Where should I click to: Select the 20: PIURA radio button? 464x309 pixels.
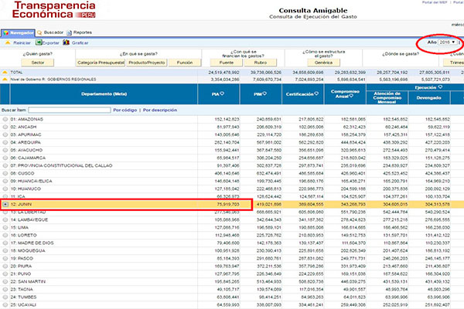(x=5, y=266)
